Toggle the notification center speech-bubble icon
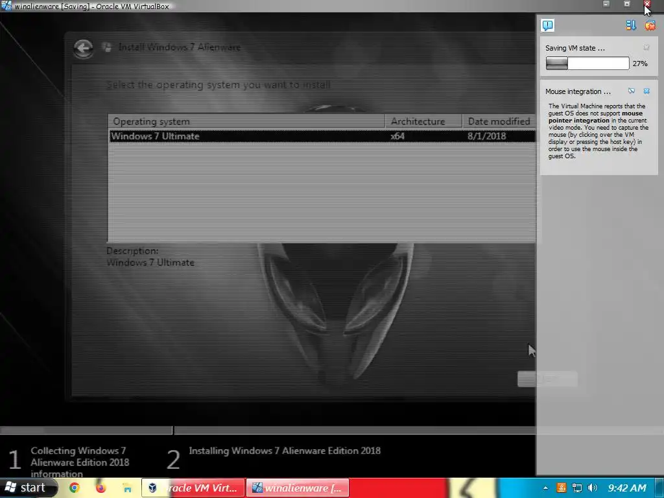 tap(547, 25)
